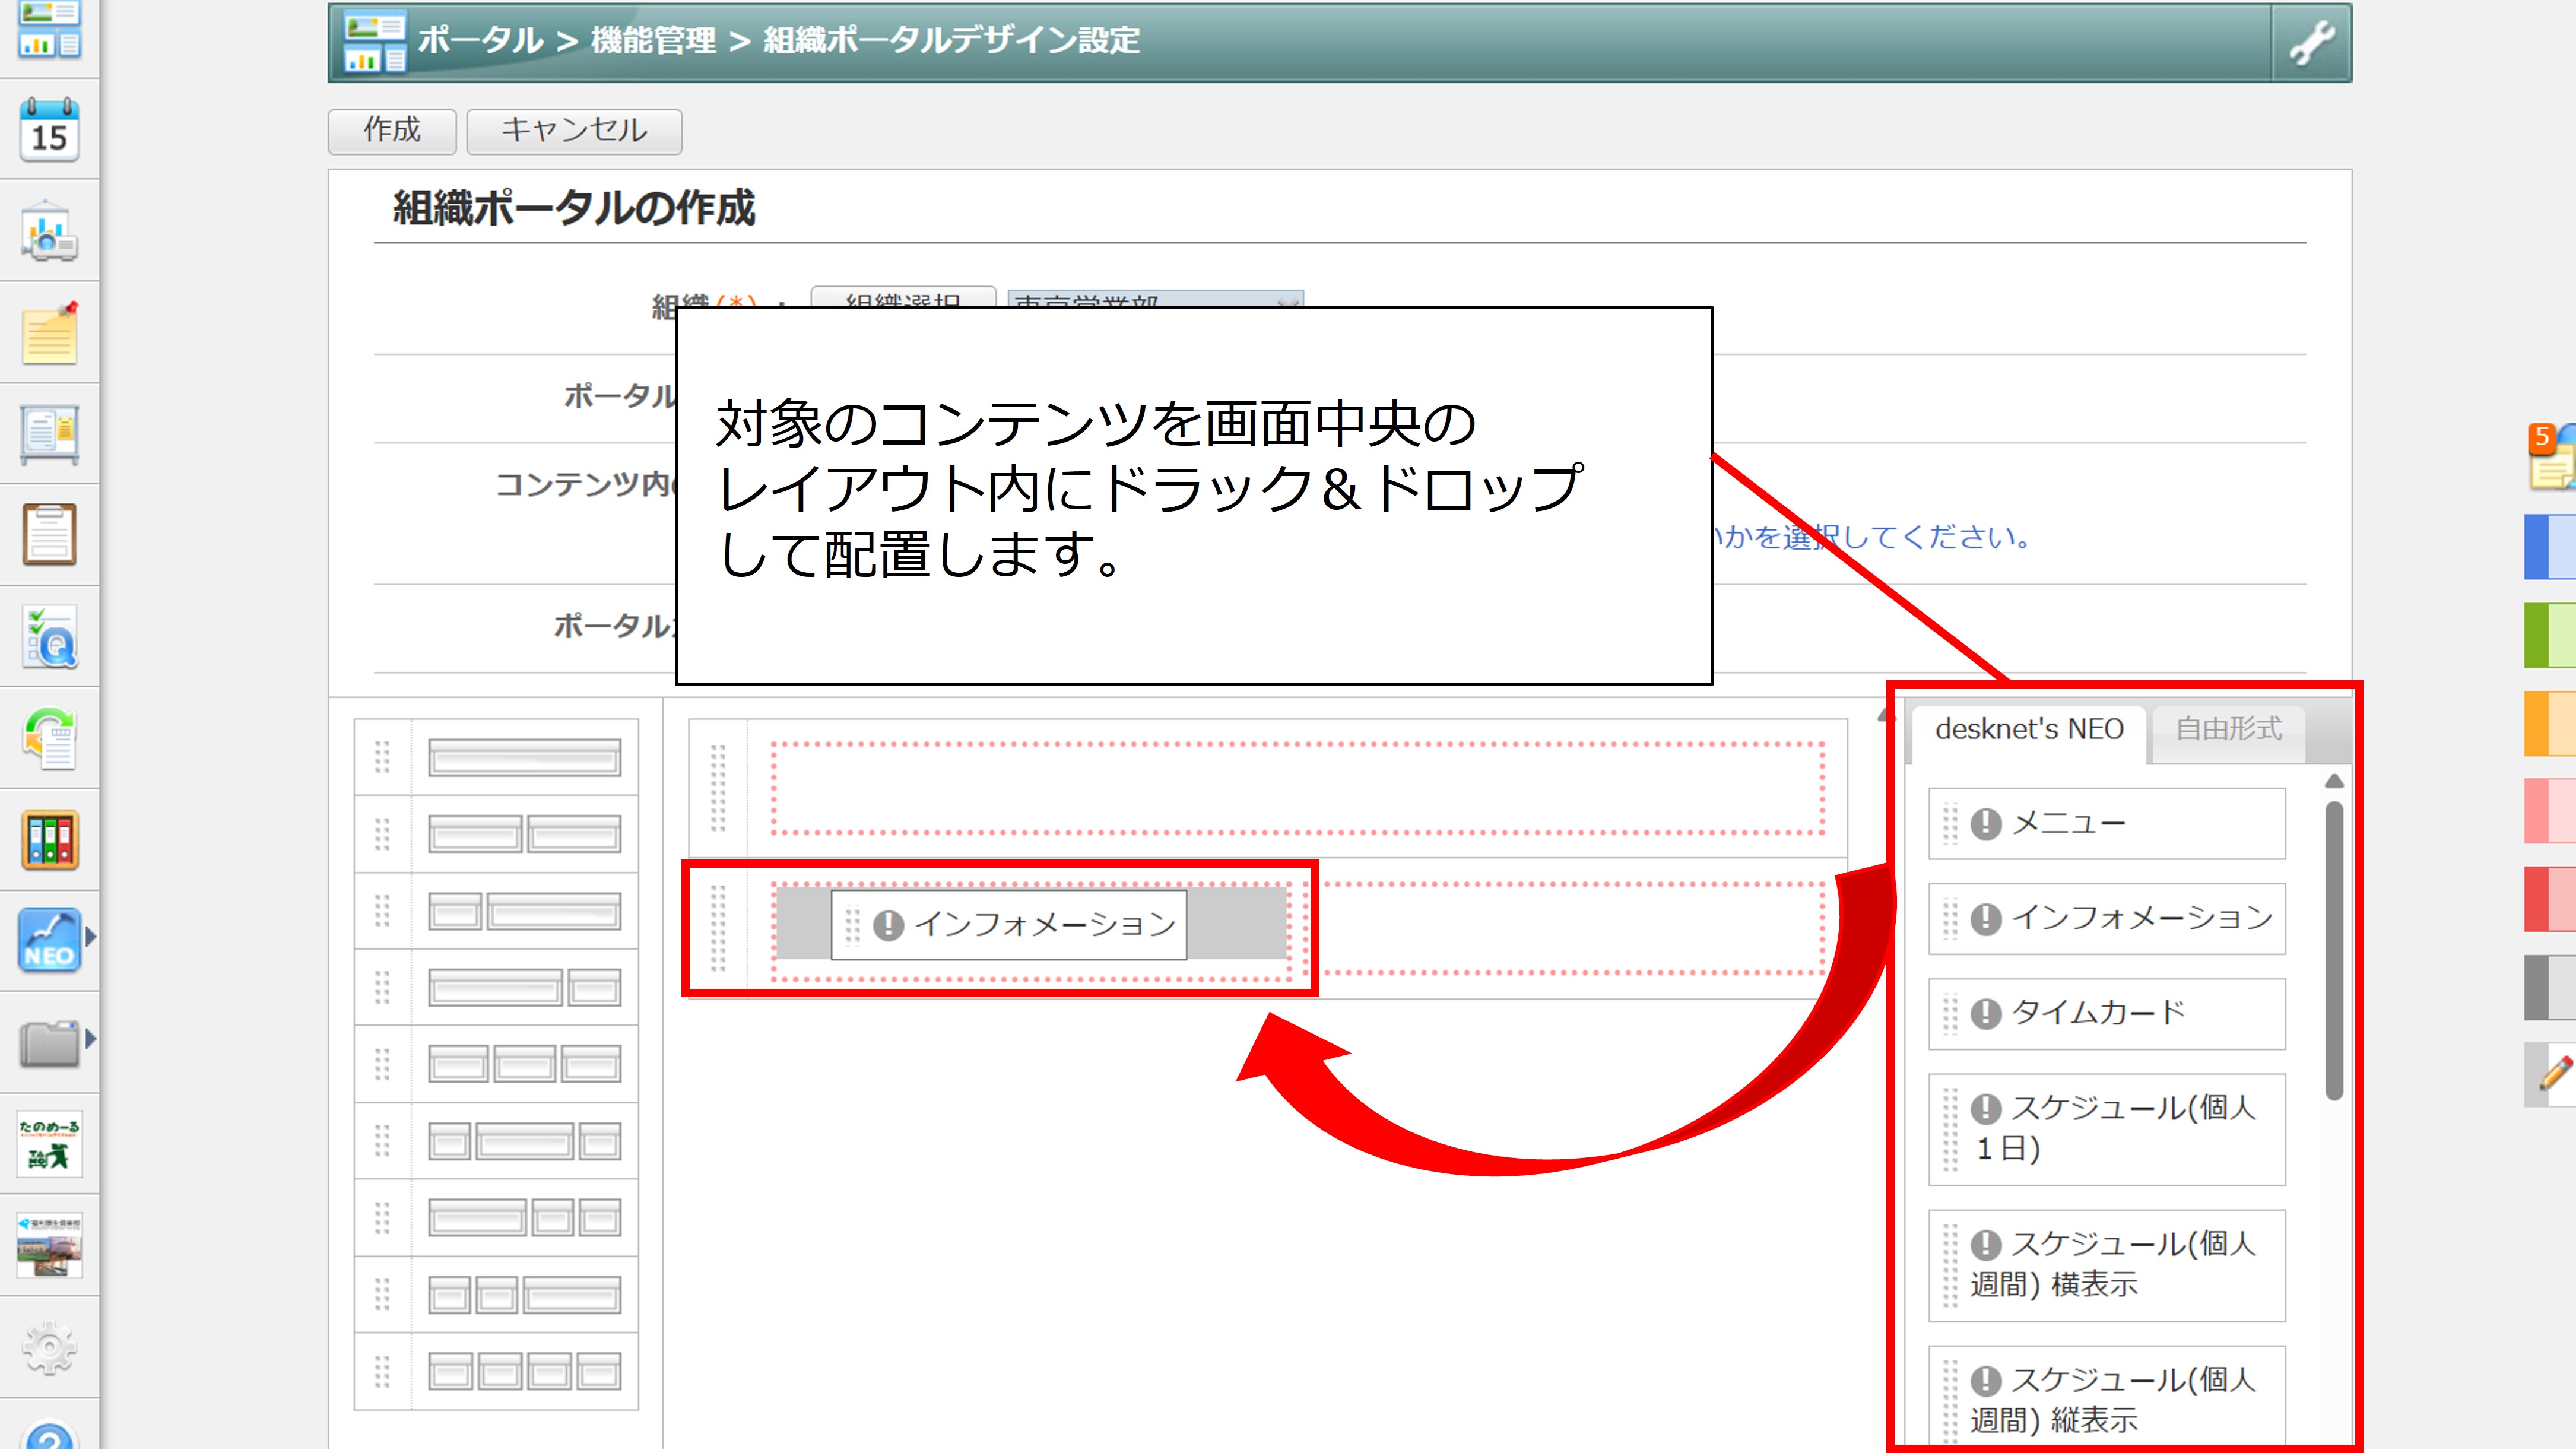Click the content list scrollbar thumb

point(2334,950)
